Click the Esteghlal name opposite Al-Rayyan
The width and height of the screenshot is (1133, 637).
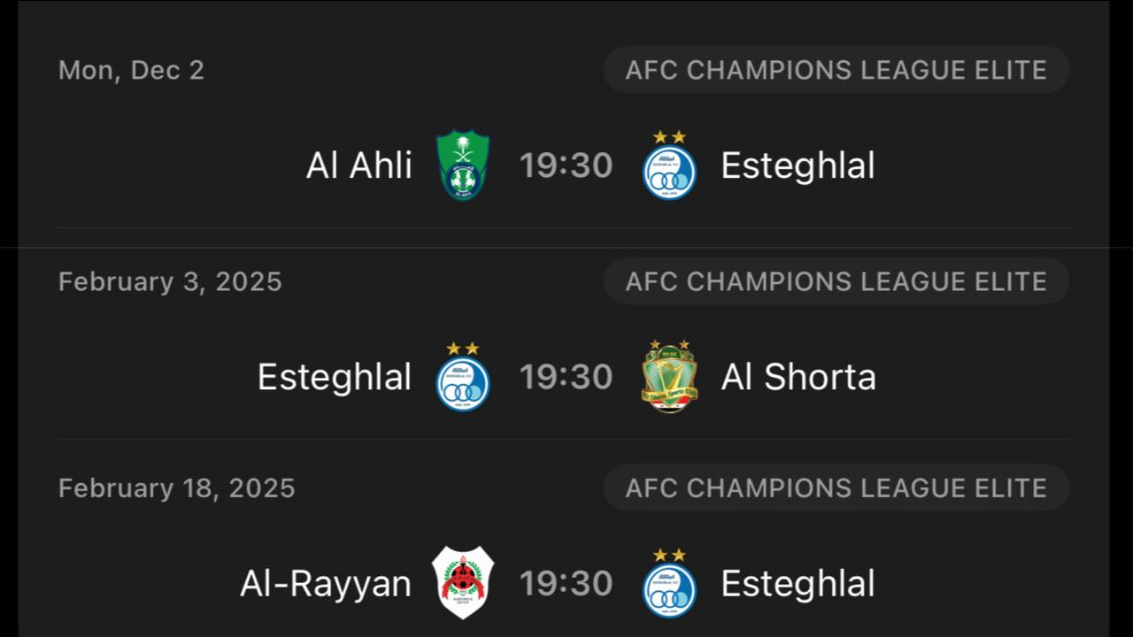[x=798, y=583]
